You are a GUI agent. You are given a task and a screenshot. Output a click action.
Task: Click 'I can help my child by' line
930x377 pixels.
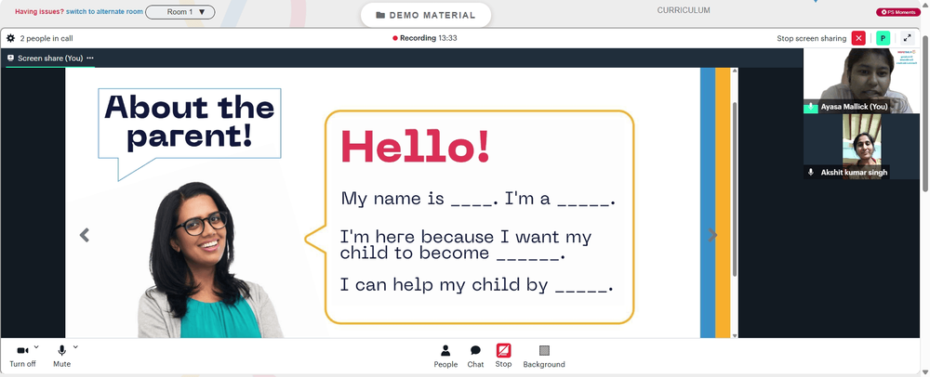(x=476, y=285)
